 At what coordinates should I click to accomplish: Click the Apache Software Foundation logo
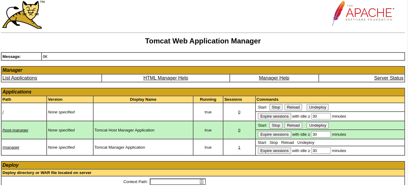[363, 13]
